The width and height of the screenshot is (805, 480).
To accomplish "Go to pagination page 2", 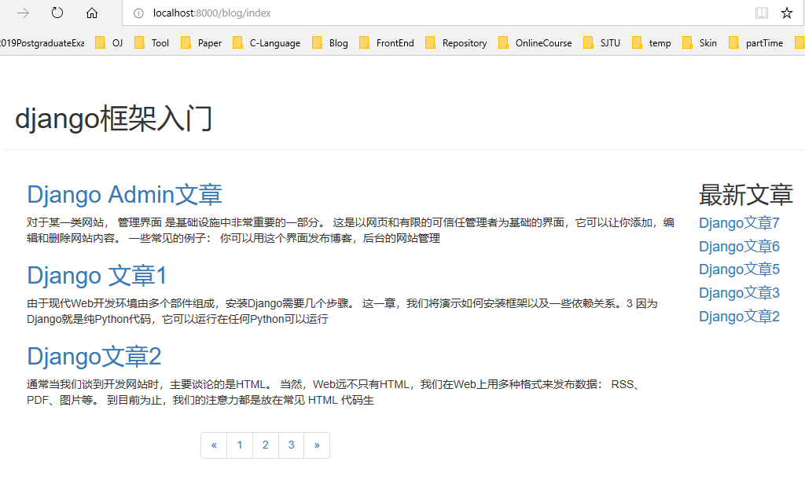I will coord(266,445).
